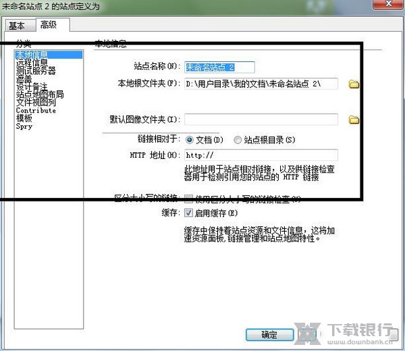Open the 远程信息 category
This screenshot has height=351, width=405.
[32, 63]
